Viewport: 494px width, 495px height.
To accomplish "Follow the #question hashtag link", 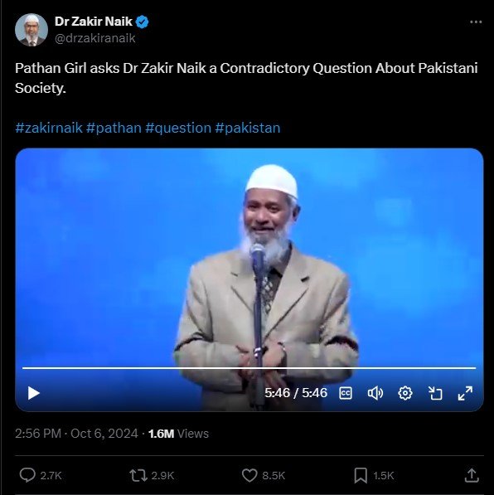I will point(178,128).
